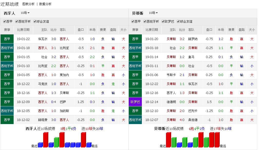
Task: Click 皇马 away team on 19-01-14
Action: pos(191,57)
